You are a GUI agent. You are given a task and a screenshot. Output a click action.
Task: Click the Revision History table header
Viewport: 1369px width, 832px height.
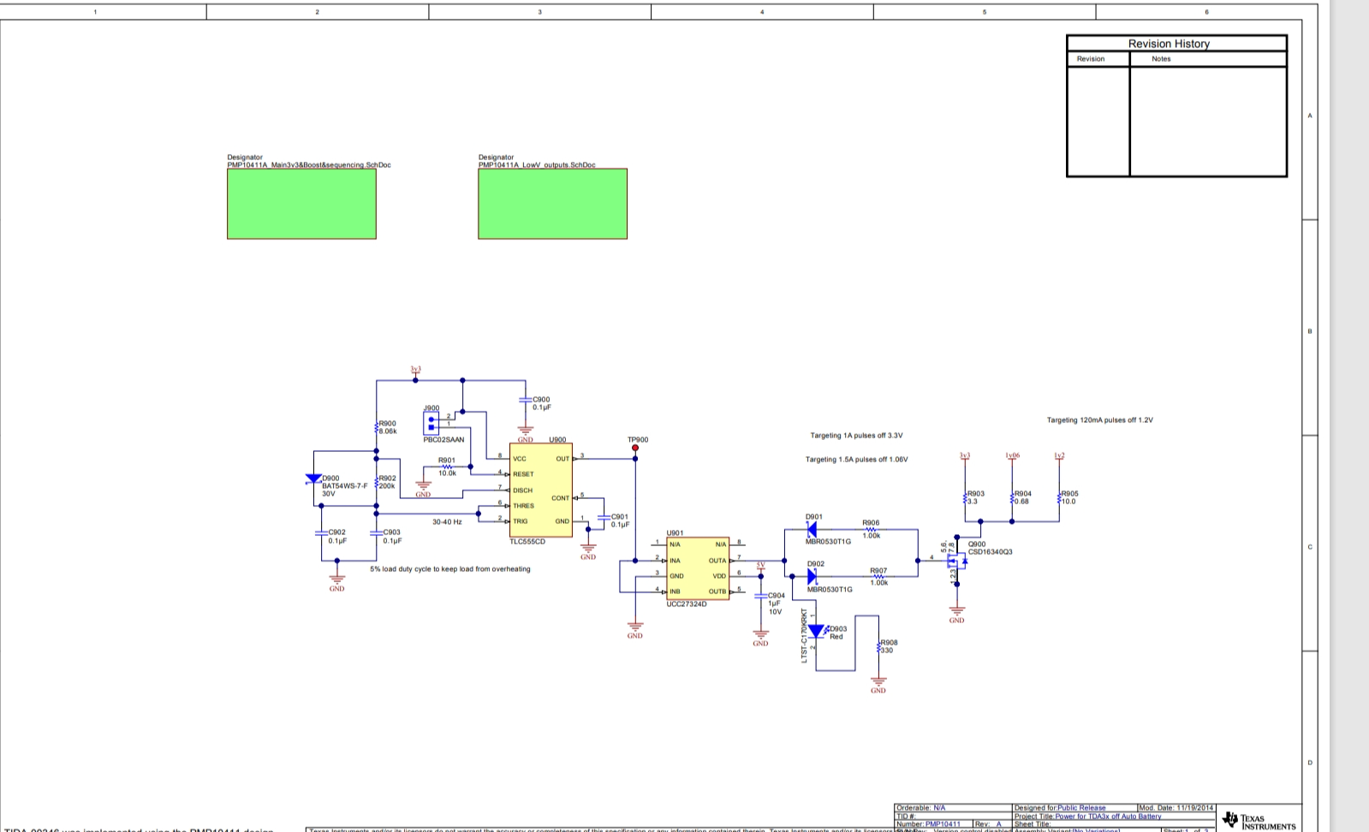[1168, 44]
